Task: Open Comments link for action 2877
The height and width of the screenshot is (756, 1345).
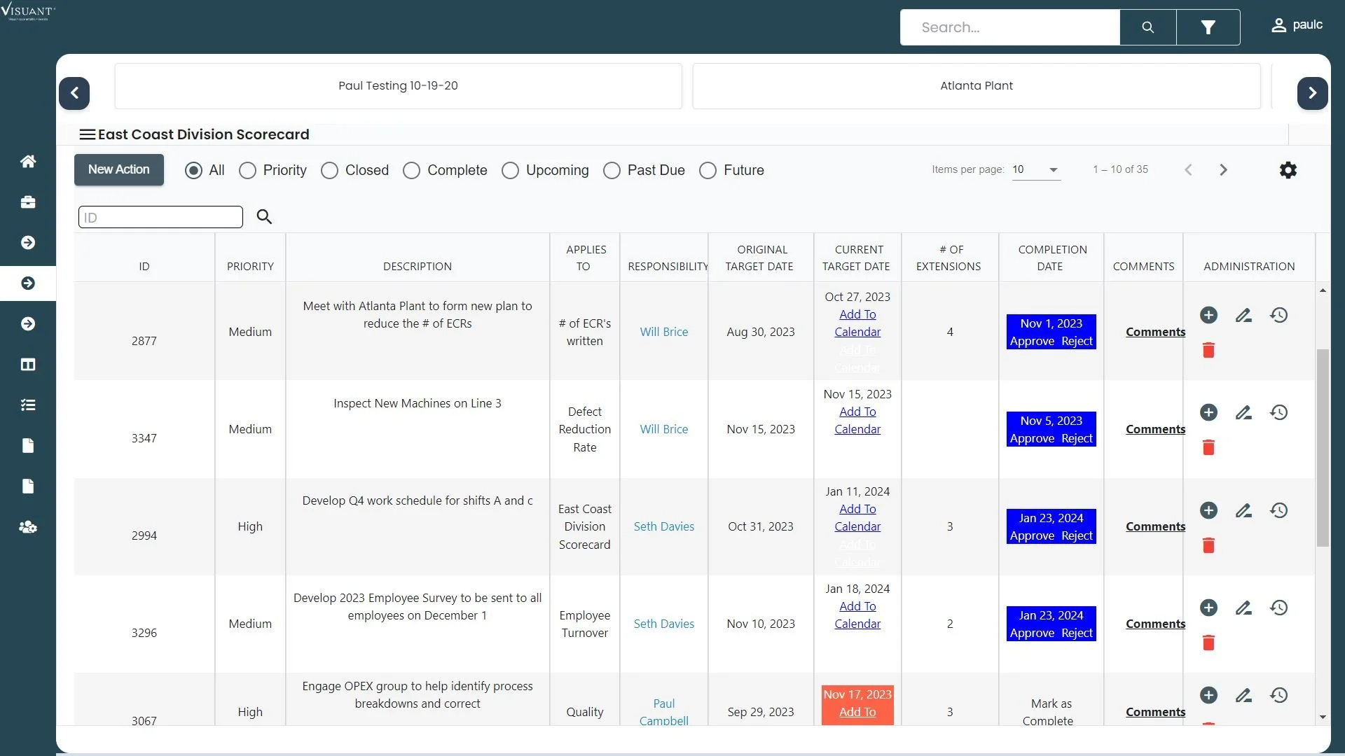Action: pos(1155,332)
